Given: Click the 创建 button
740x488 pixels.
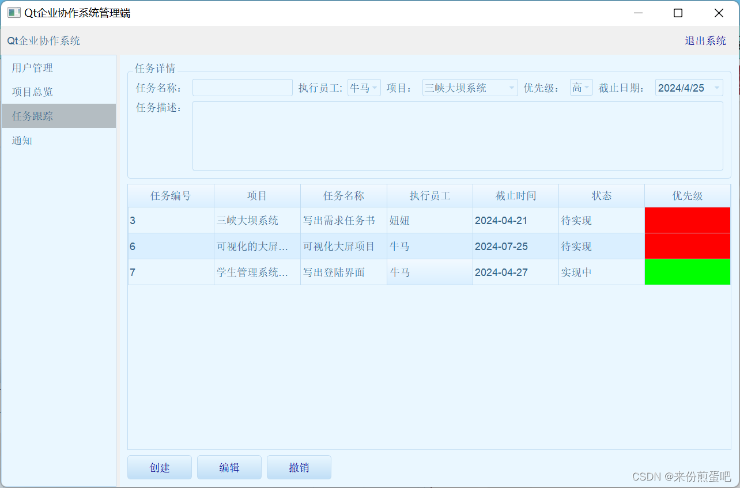Looking at the screenshot, I should 159,467.
